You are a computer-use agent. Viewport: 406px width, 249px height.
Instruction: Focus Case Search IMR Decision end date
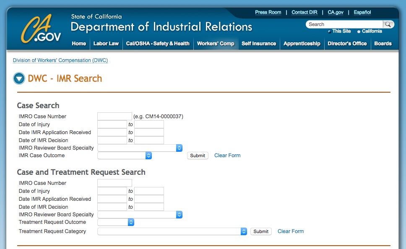pyautogui.click(x=149, y=140)
